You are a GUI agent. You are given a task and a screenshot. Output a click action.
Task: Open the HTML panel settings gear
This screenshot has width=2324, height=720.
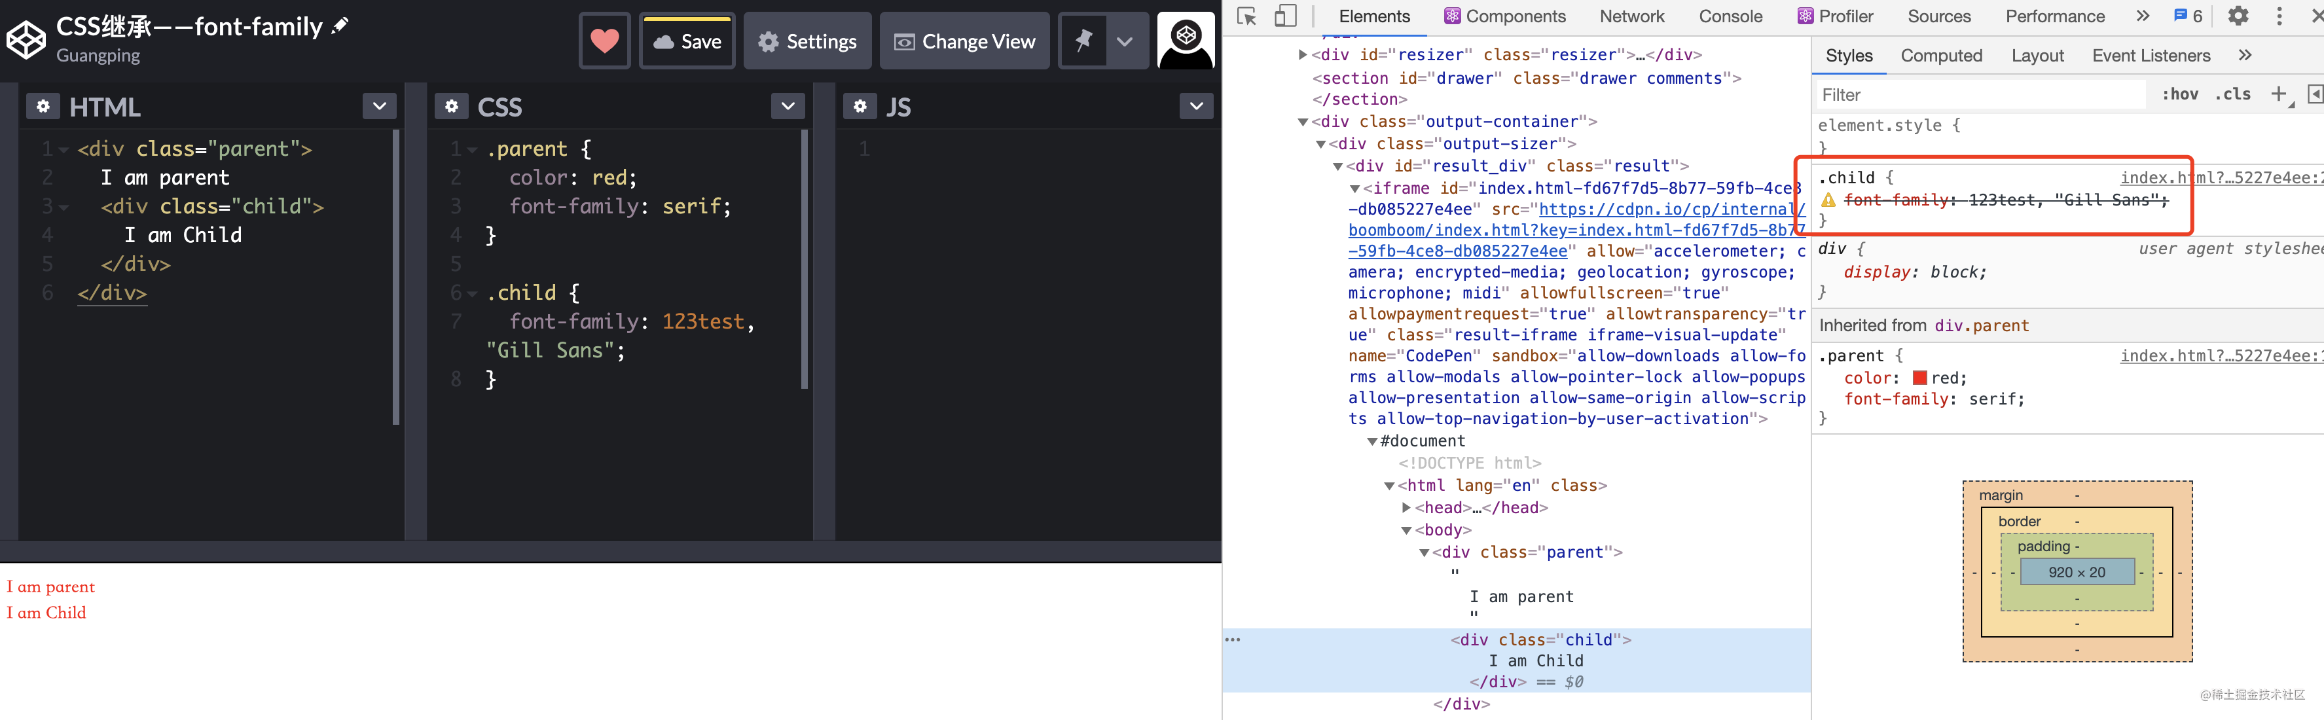[43, 105]
